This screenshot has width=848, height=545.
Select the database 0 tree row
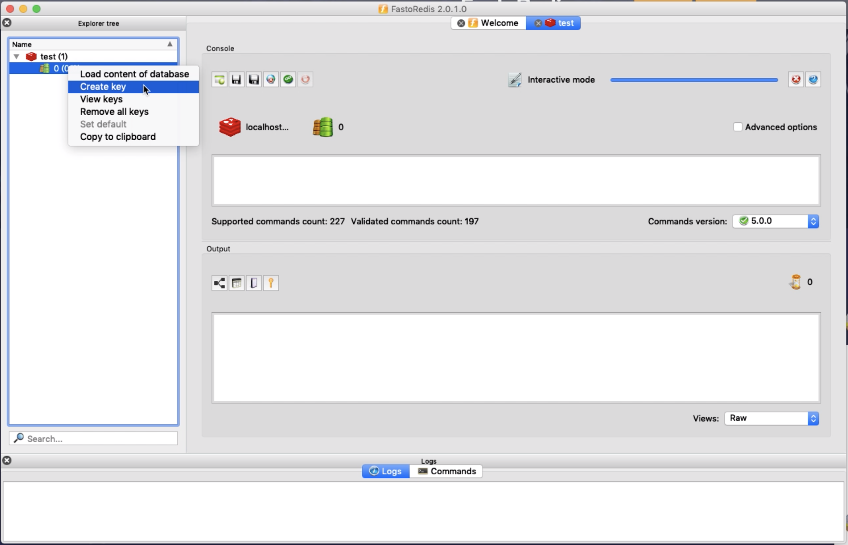tap(93, 68)
